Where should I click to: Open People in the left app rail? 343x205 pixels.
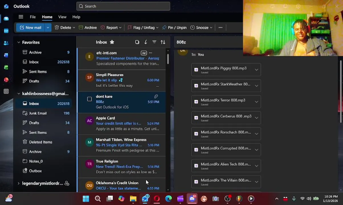pos(6,43)
